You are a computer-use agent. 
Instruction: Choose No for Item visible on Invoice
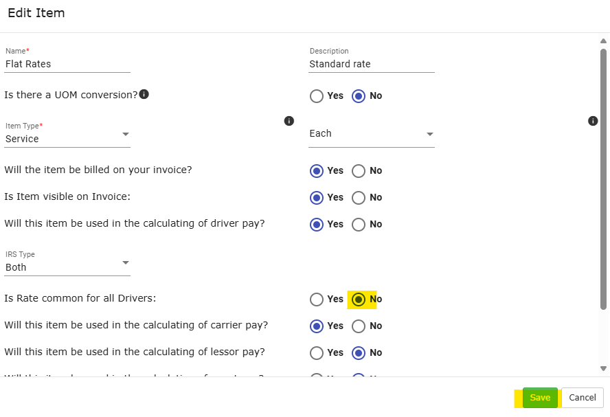click(359, 198)
